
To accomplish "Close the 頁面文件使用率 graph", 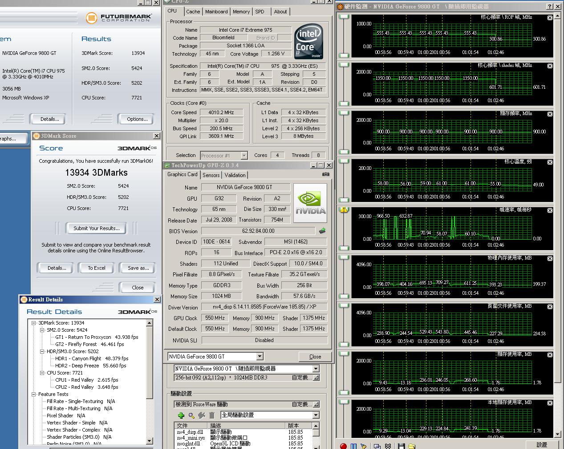I will (550, 307).
